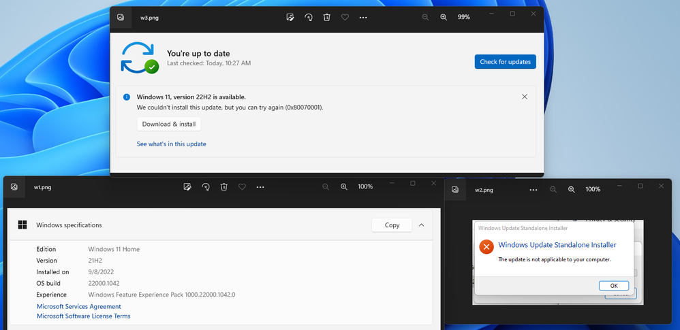Click 'You're up to date' heading
680x330 pixels.
(198, 54)
